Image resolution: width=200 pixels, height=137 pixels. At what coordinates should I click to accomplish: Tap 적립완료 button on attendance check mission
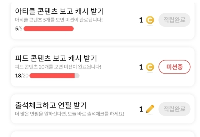pyautogui.click(x=174, y=109)
